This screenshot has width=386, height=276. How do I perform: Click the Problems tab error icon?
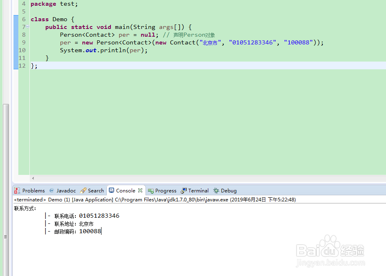(17, 190)
